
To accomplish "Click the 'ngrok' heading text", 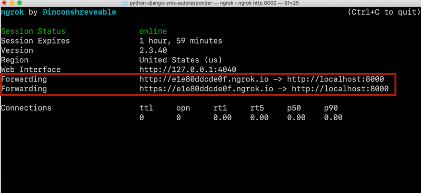I will [x=12, y=12].
